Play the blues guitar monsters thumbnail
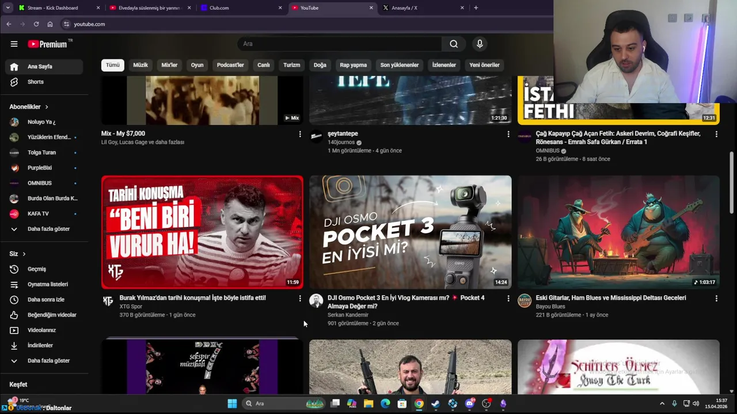 [618, 232]
